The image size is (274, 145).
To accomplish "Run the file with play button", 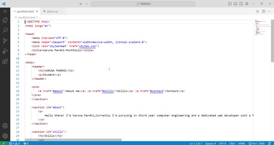I will coord(258,11).
